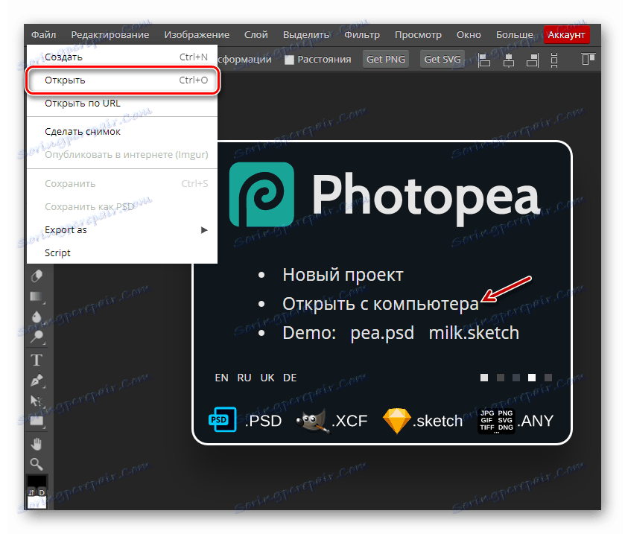Reset colors with the D button
The height and width of the screenshot is (534, 625).
click(42, 492)
